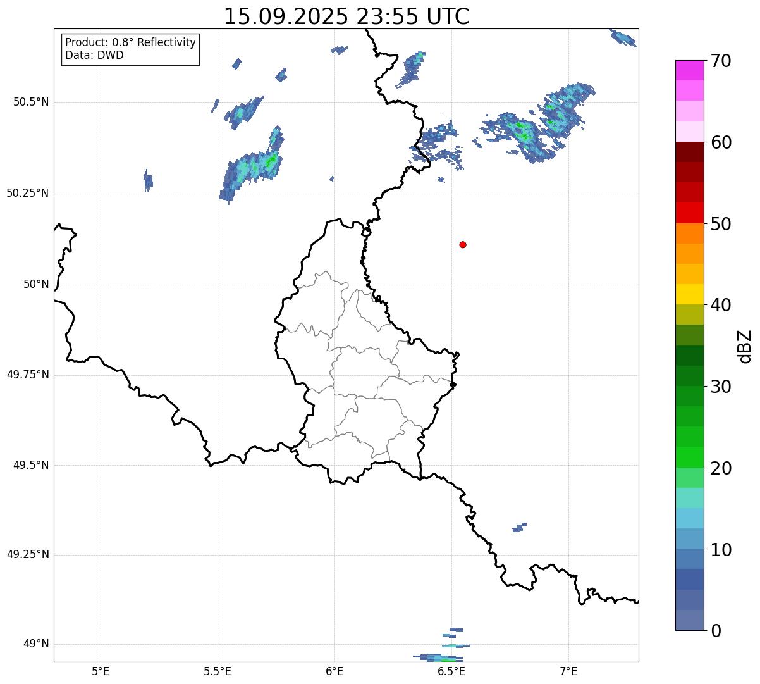Click the 5°E longitude label
The height and width of the screenshot is (684, 760).
(x=101, y=671)
